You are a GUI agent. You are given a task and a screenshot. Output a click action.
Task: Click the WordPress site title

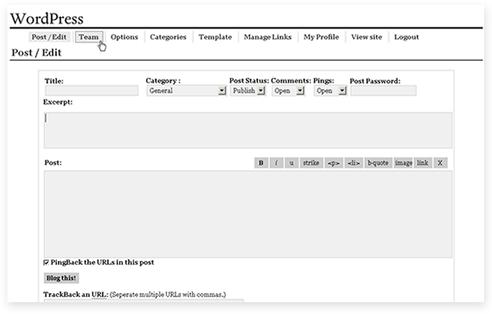[x=47, y=19]
